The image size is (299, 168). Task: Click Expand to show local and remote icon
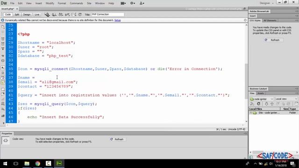pyautogui.click(x=296, y=104)
